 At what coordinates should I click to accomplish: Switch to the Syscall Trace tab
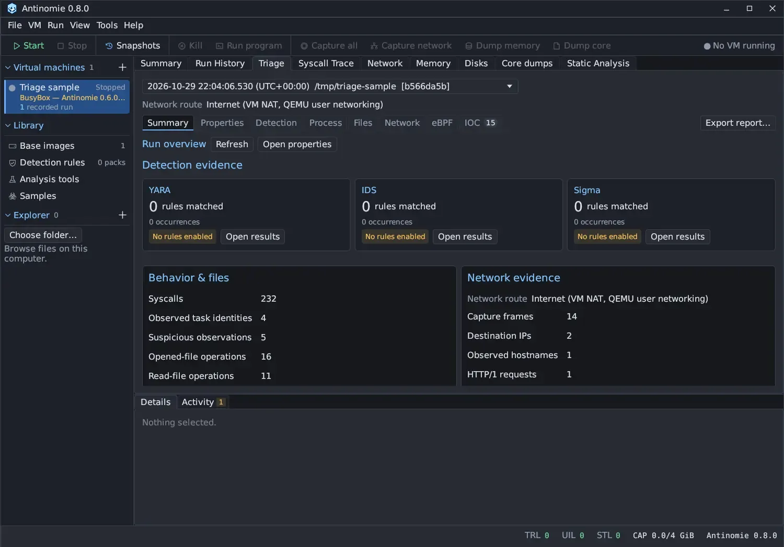(x=326, y=63)
